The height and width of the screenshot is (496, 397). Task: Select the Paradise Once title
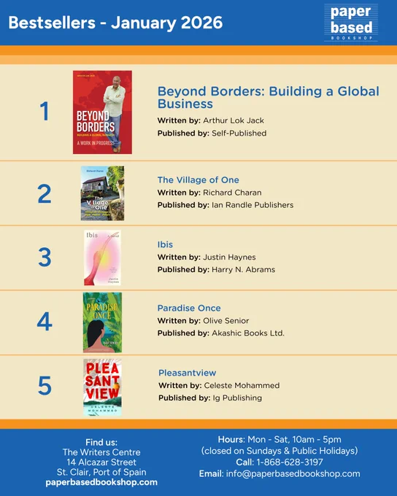[189, 308]
